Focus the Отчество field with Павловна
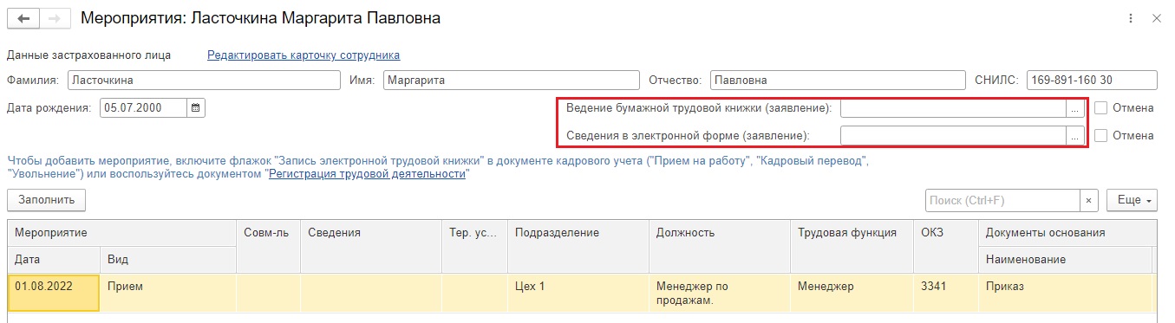This screenshot has width=1175, height=323. pyautogui.click(x=838, y=81)
